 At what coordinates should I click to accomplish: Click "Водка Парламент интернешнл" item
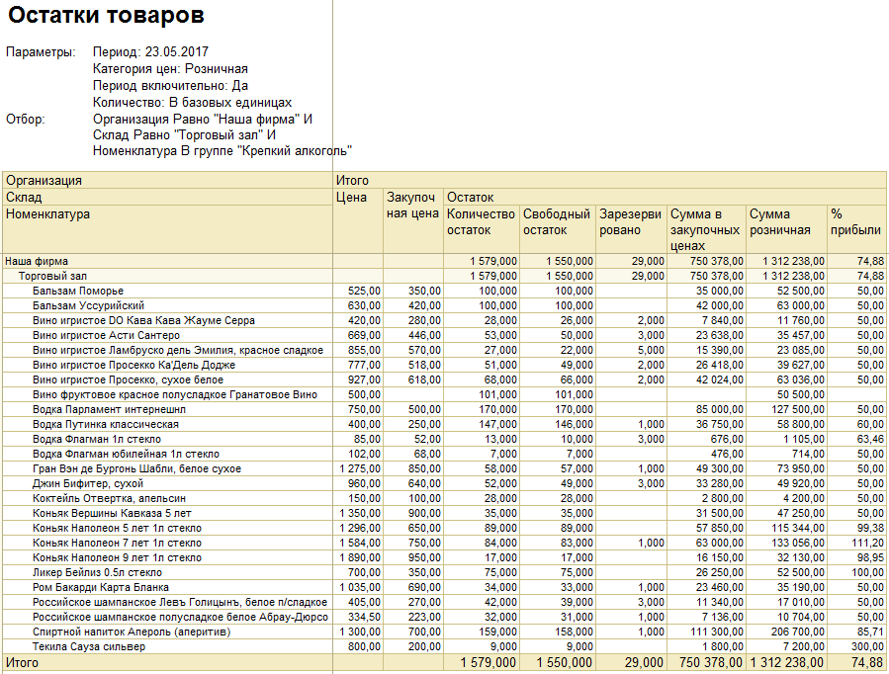pos(110,409)
